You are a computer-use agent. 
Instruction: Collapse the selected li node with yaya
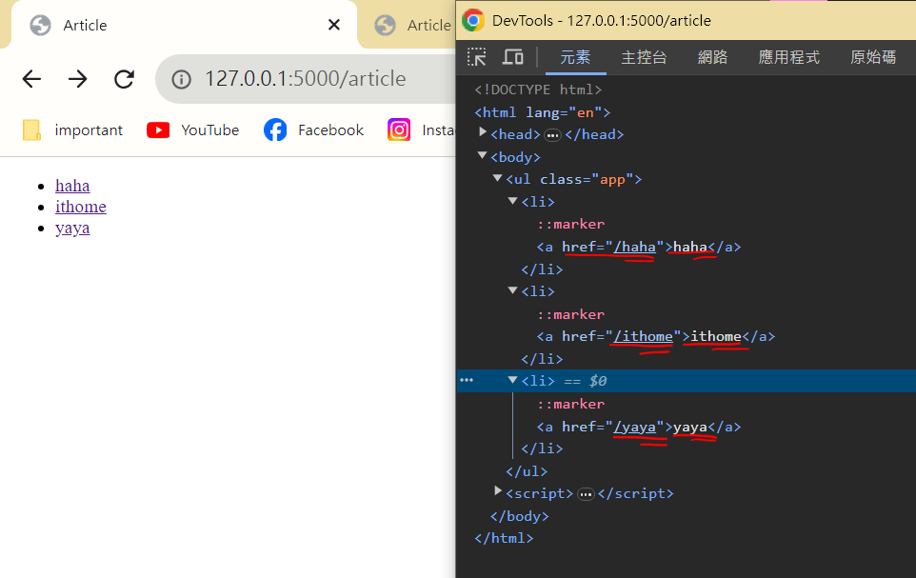[513, 380]
